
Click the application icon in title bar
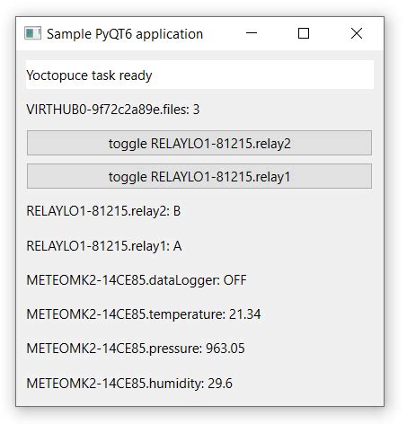pos(32,33)
